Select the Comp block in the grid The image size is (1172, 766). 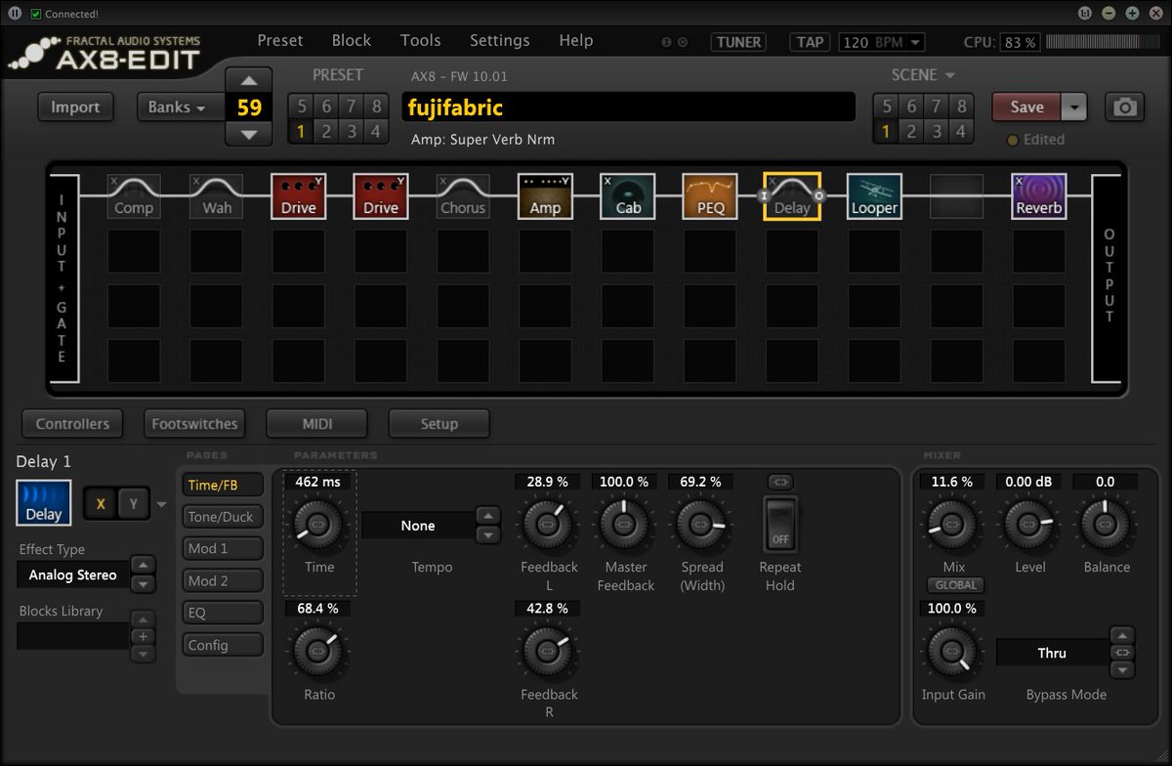coord(134,196)
